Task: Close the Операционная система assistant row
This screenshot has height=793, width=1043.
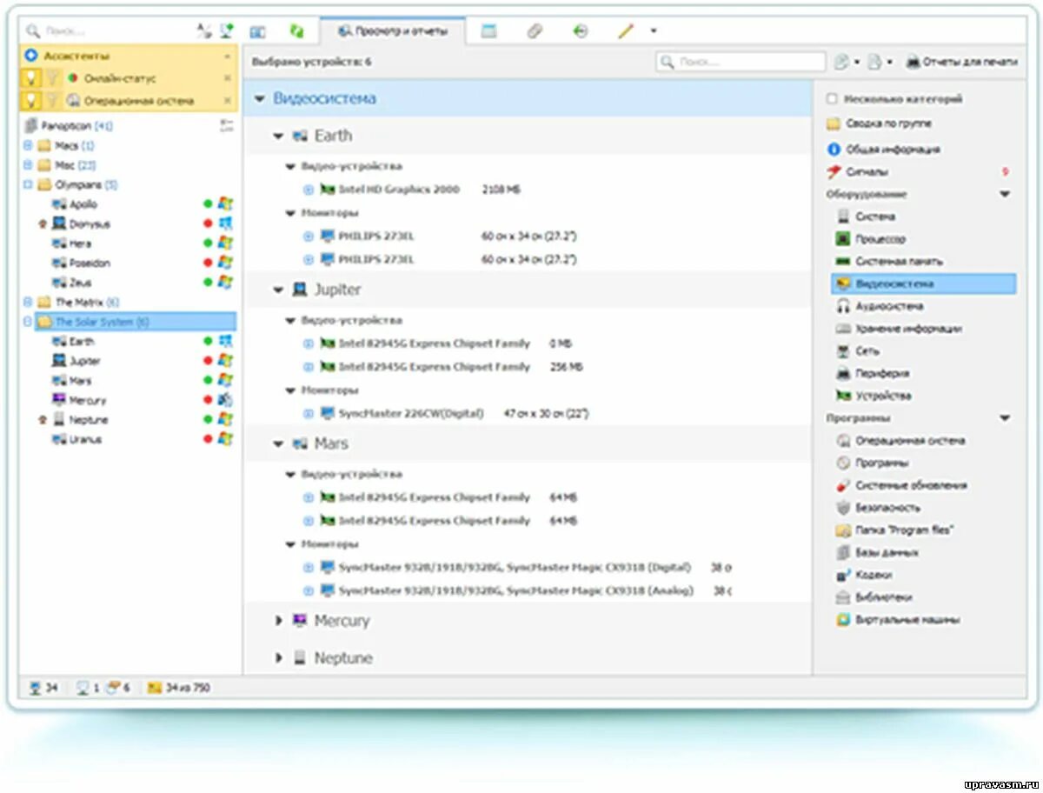Action: coord(228,101)
